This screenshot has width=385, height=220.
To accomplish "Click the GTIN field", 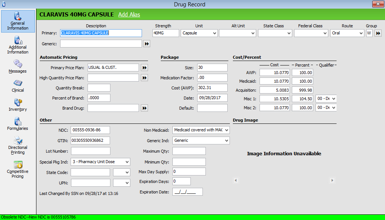I will click(x=90, y=140).
